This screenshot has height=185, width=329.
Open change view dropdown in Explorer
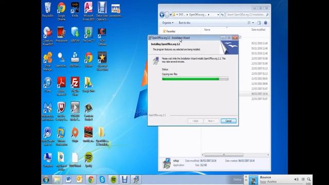253,23
